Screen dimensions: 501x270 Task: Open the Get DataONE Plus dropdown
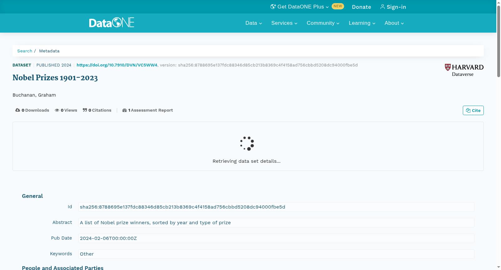tap(300, 7)
